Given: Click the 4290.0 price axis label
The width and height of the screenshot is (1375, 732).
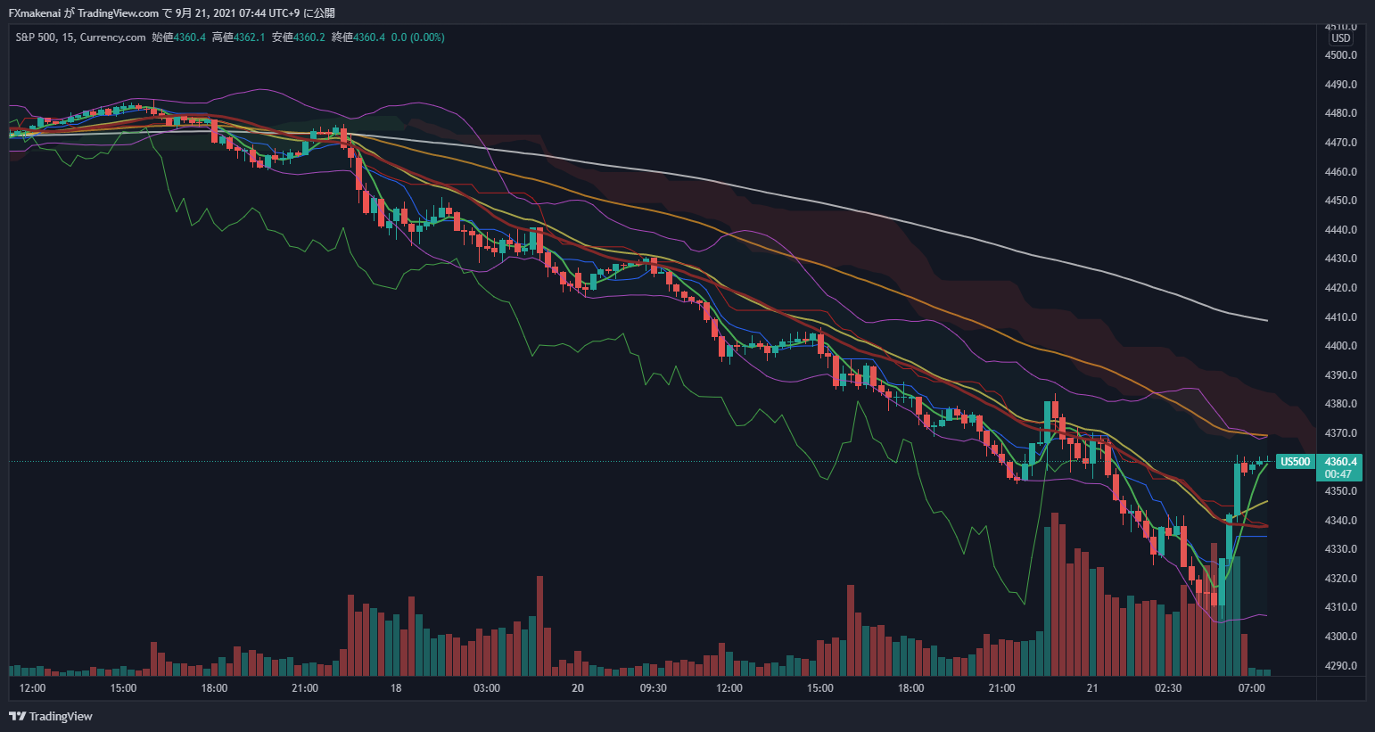Looking at the screenshot, I should point(1341,666).
